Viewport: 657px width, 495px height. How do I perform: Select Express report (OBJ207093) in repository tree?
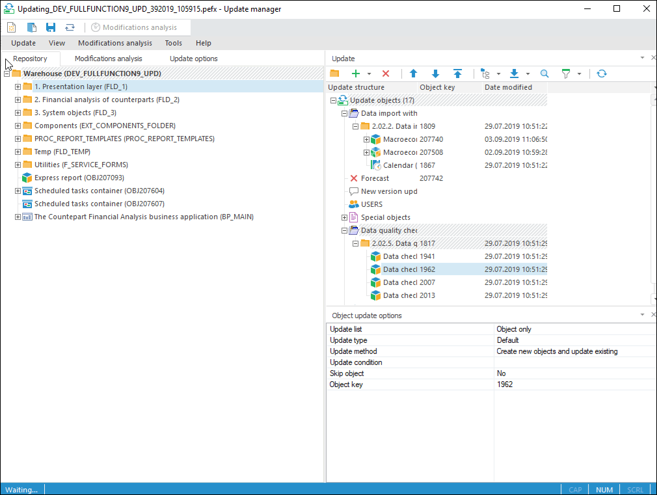[x=79, y=178]
